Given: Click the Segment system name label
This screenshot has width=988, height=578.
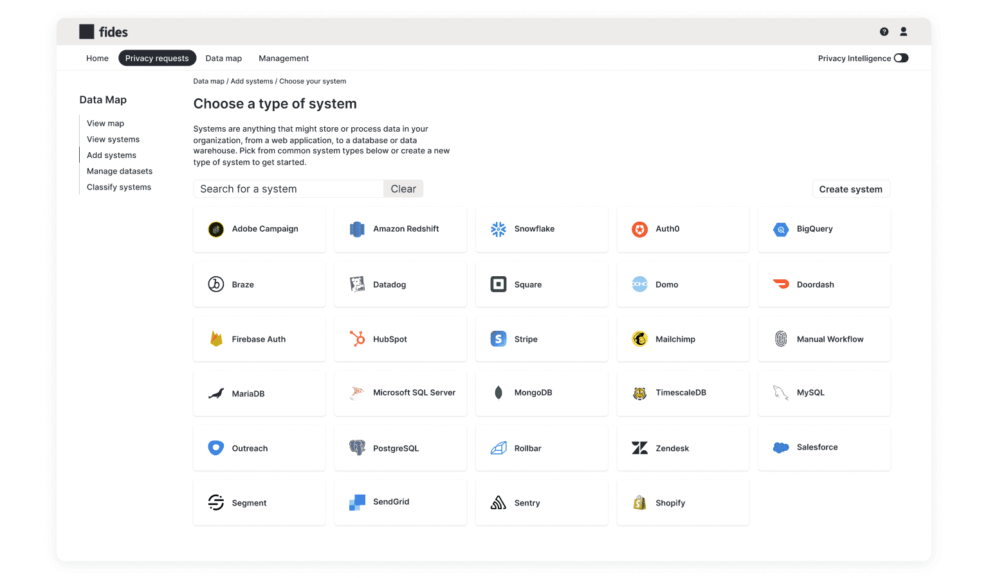Looking at the screenshot, I should 249,503.
